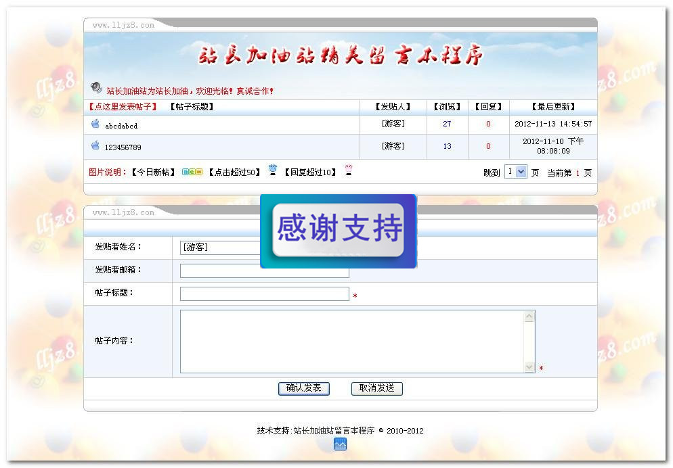Click the date 2012-11-10 下午 08:08:09
The width and height of the screenshot is (673, 468).
pyautogui.click(x=553, y=145)
